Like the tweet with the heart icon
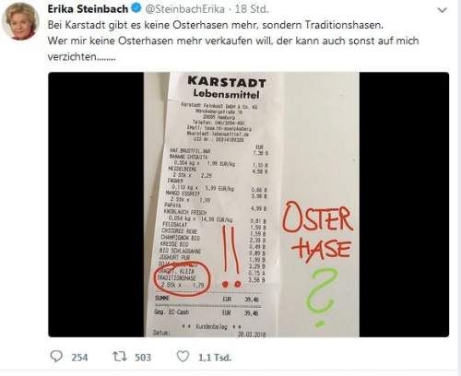Viewport: 461px width, 376px height. click(x=183, y=357)
